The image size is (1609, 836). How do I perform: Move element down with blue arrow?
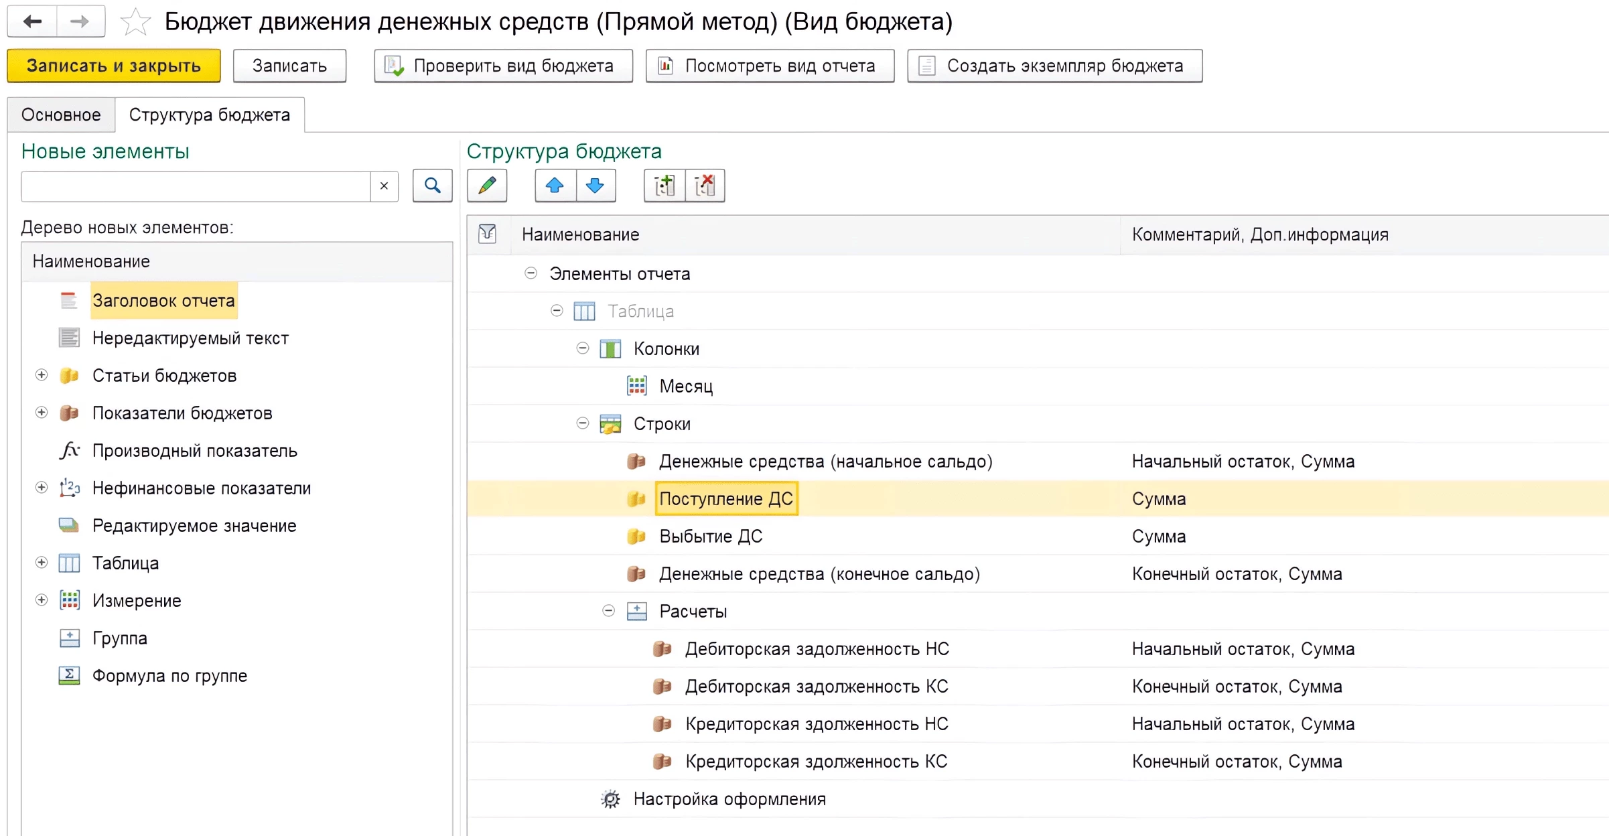pos(595,186)
